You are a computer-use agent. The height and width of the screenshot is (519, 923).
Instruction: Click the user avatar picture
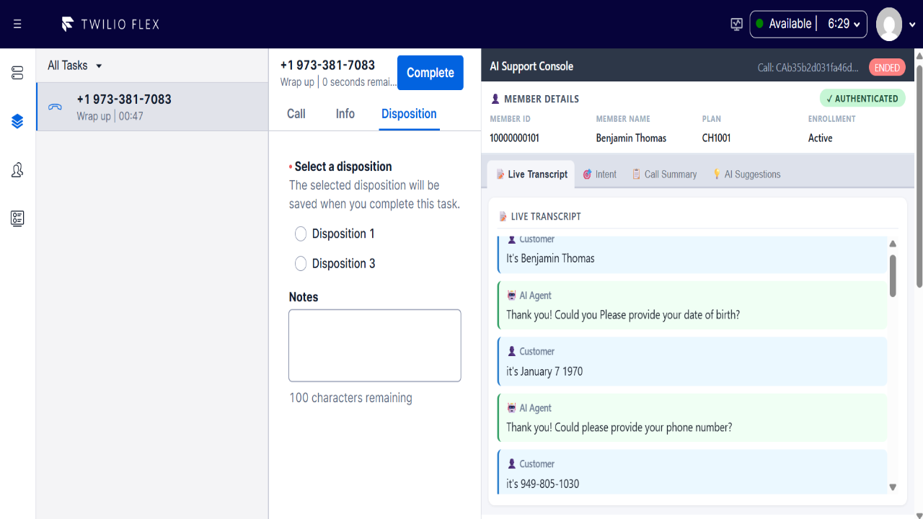pos(888,25)
